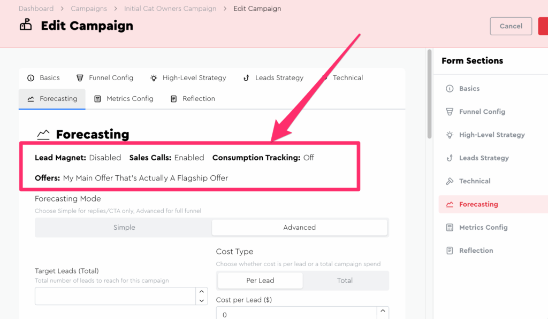
Task: Click the Technical hammer icon in sidebar
Action: [450, 181]
